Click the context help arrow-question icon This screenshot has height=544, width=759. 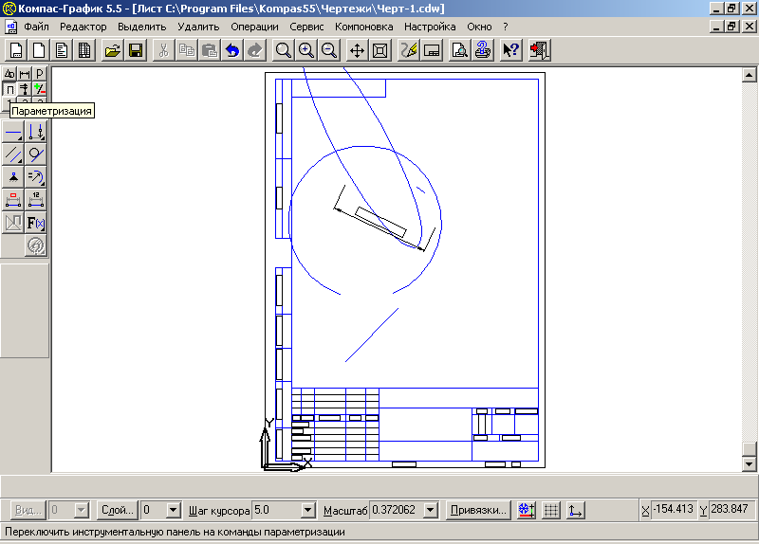(511, 50)
